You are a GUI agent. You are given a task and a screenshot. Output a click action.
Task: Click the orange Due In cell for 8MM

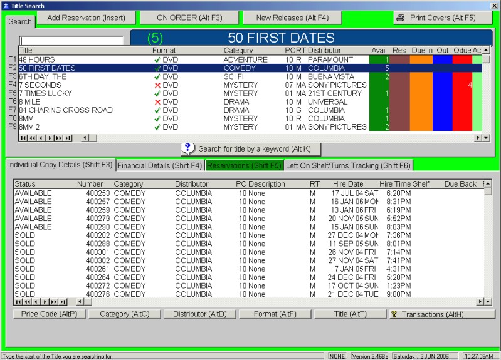coord(422,118)
